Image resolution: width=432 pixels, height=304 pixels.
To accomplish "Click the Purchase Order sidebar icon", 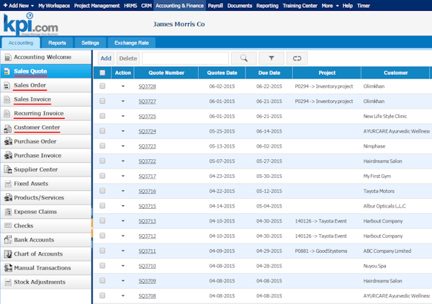I will tap(8, 141).
